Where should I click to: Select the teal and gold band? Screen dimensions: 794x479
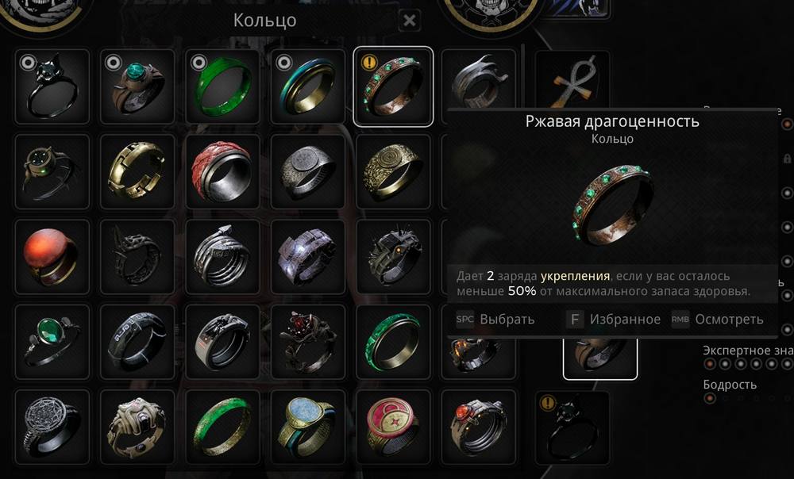[308, 86]
